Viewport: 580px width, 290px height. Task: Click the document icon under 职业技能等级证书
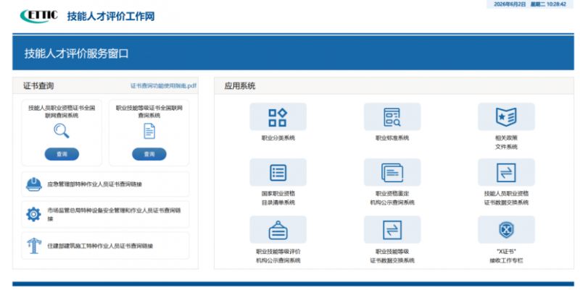tap(149, 131)
